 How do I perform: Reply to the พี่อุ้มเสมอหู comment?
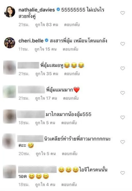72,73
